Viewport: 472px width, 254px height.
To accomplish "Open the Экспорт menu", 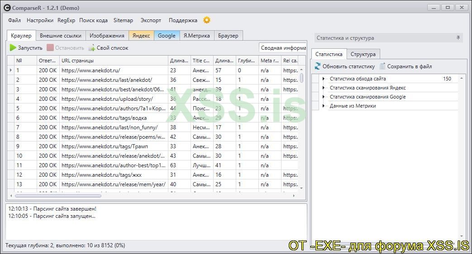I will pos(151,20).
